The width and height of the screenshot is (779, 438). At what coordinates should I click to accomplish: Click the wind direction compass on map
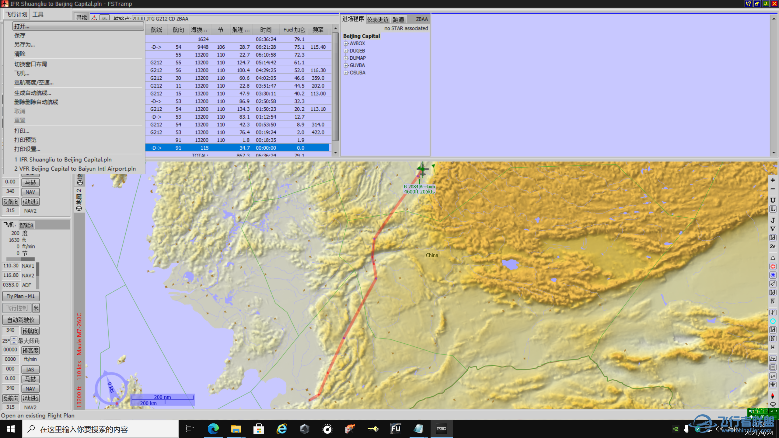point(111,388)
